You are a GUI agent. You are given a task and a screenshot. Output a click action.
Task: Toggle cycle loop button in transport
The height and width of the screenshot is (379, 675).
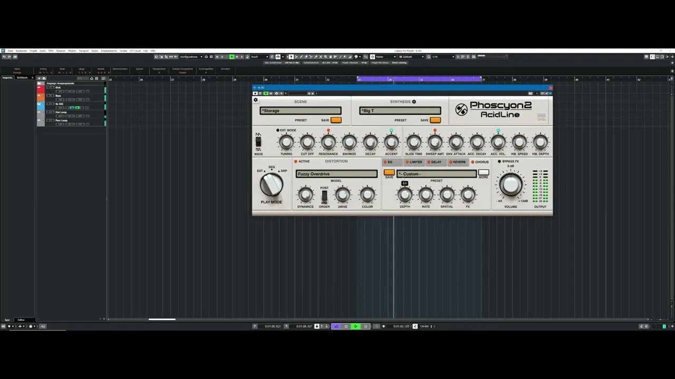pos(336,326)
